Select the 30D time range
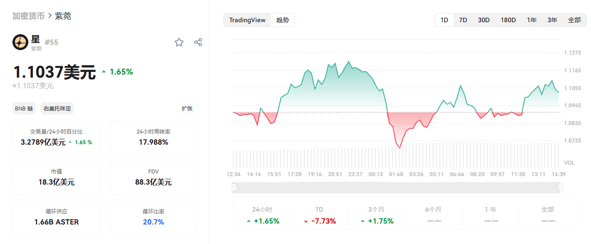The height and width of the screenshot is (244, 591). pos(484,20)
